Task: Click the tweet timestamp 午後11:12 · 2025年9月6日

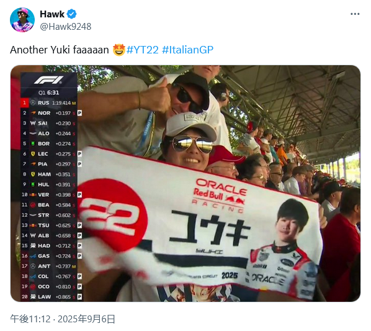Action: pos(63,319)
